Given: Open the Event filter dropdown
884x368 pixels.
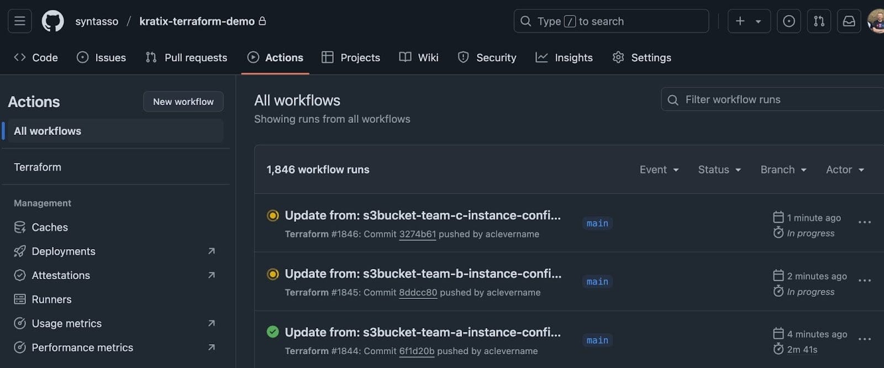Looking at the screenshot, I should coord(659,170).
